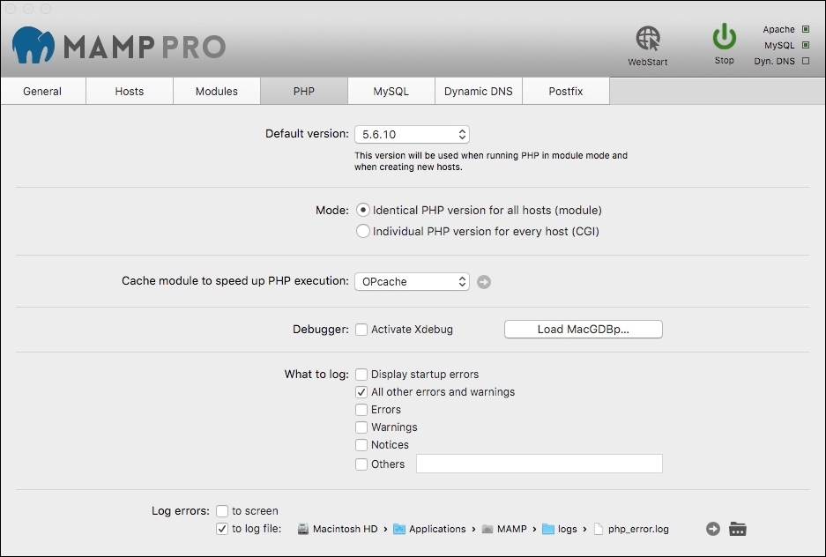
Task: Click MAMP text in log path
Action: coord(511,529)
